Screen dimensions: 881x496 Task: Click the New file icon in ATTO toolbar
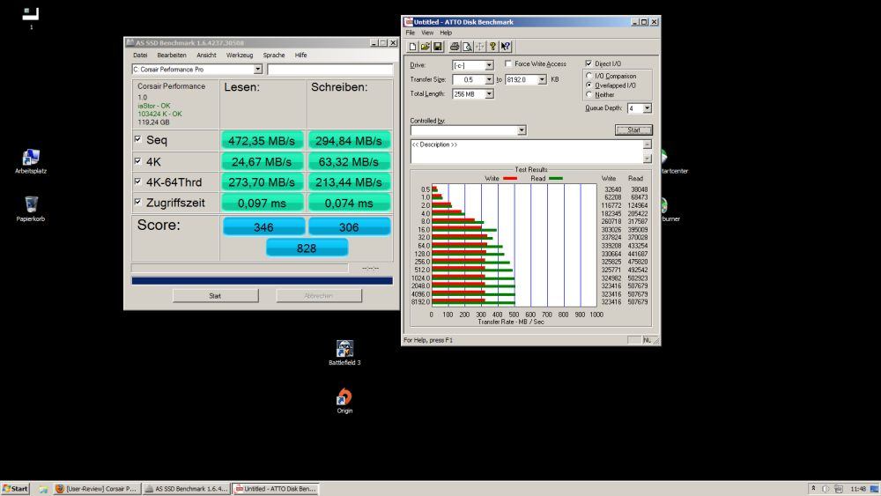[412, 47]
